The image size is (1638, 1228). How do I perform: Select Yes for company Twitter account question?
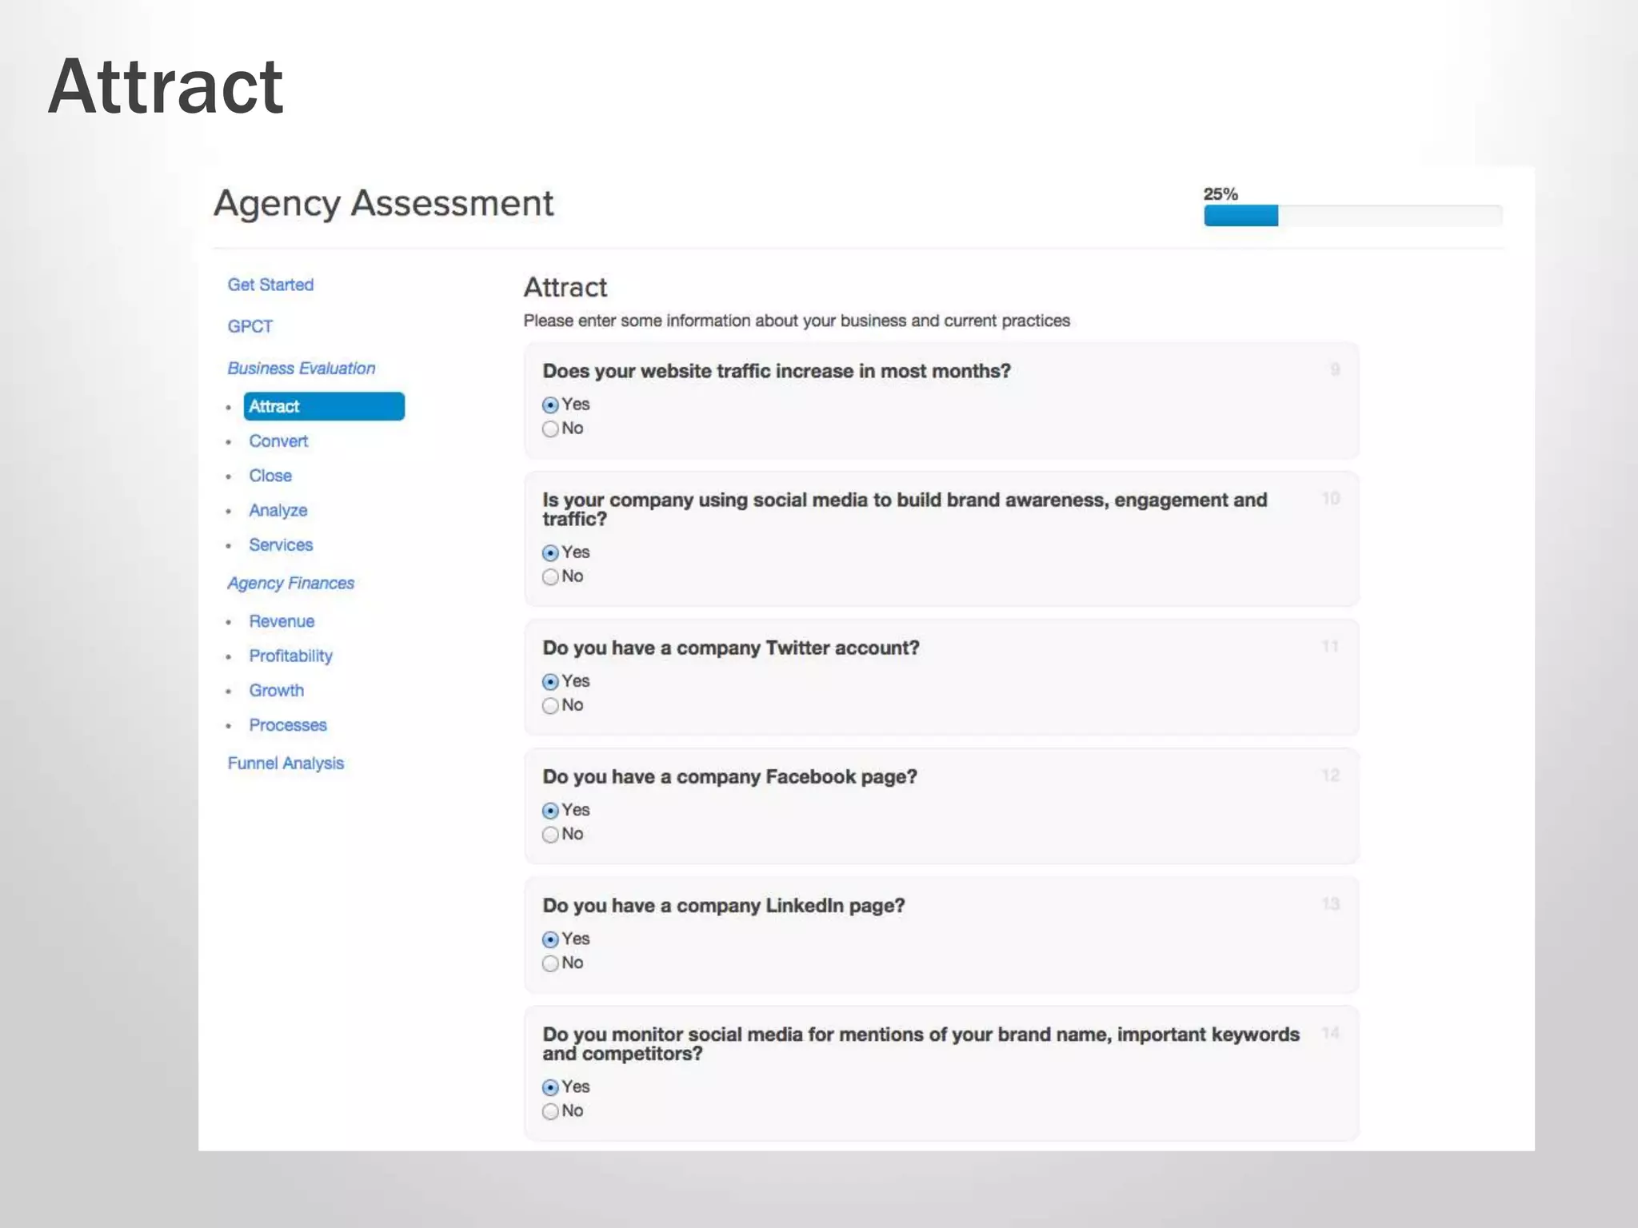click(x=550, y=682)
